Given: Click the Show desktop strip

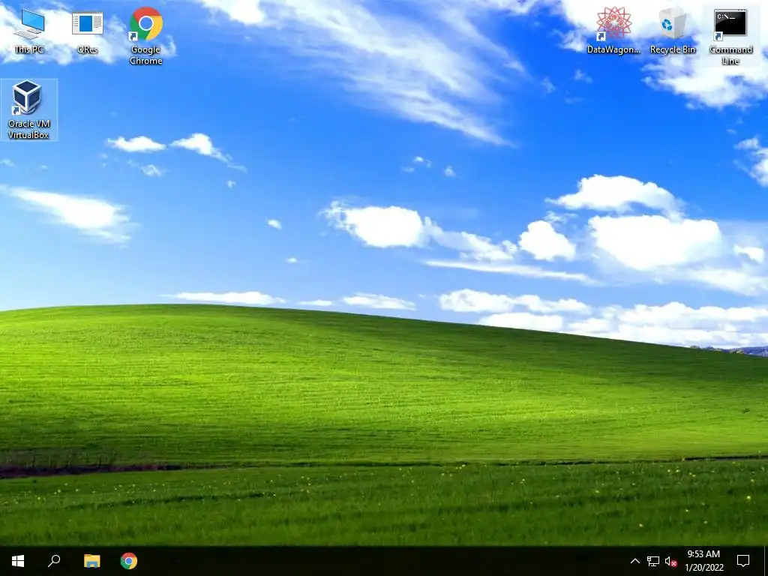Looking at the screenshot, I should (766, 561).
